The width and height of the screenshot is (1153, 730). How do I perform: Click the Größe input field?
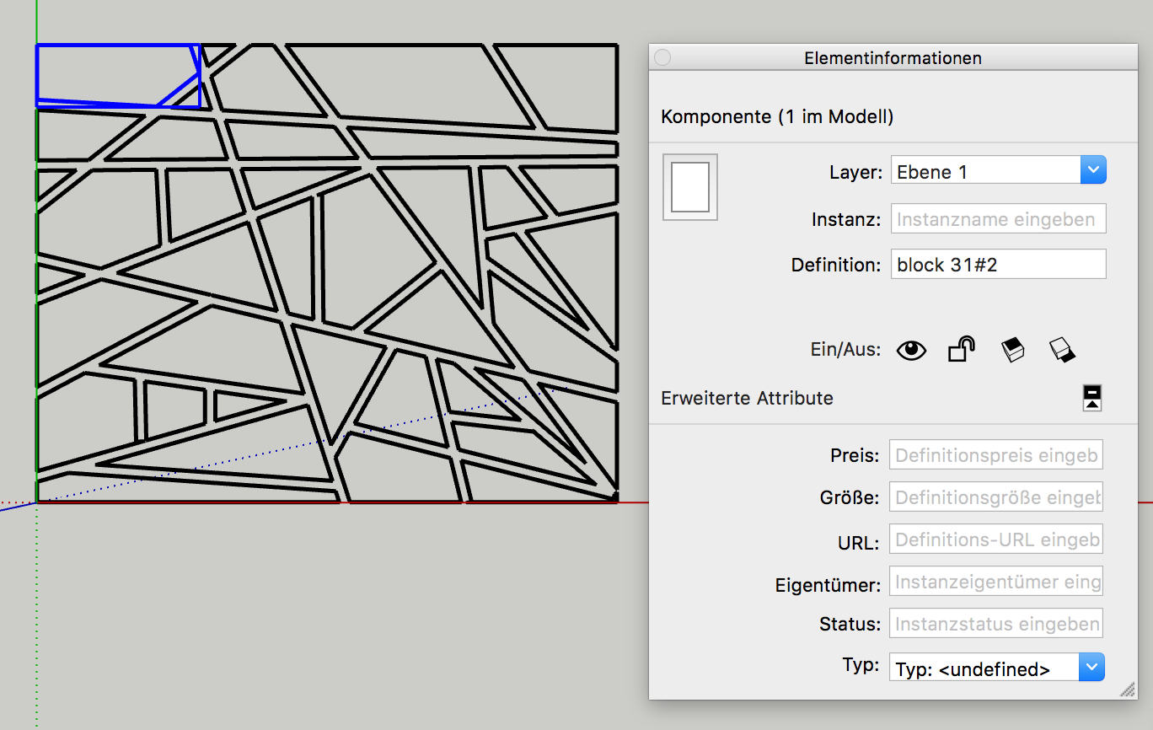click(995, 497)
